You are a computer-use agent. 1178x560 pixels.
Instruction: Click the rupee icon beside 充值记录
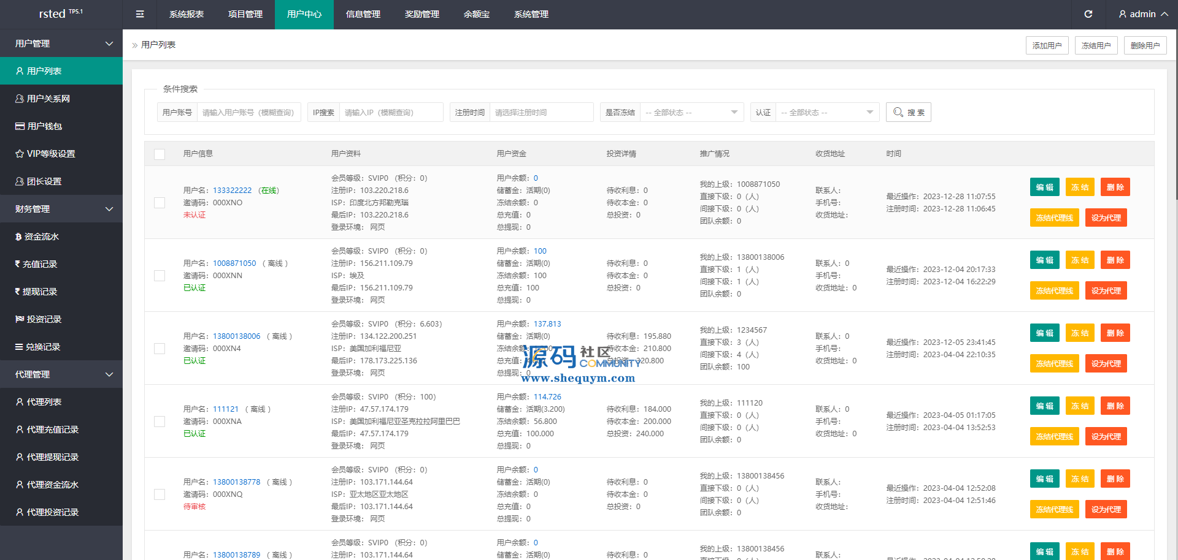pos(18,264)
